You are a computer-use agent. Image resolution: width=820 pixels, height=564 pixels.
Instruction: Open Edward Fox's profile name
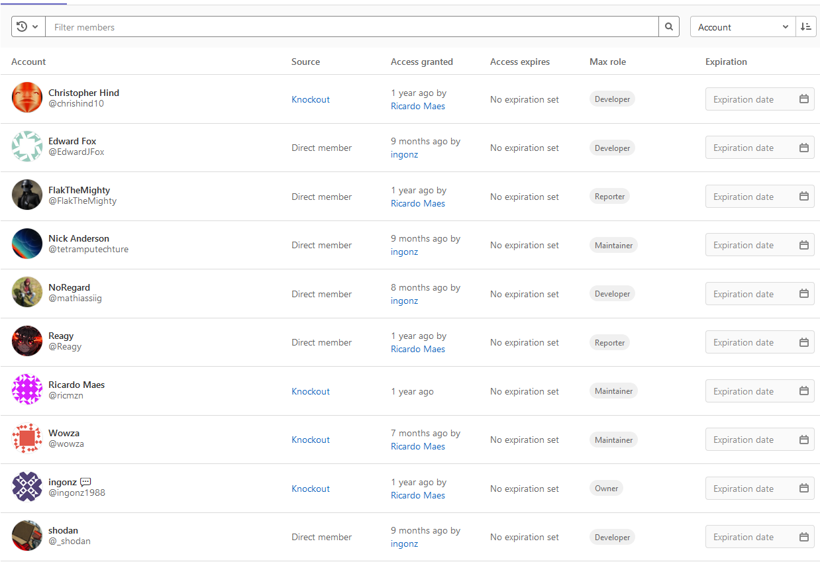click(x=72, y=141)
